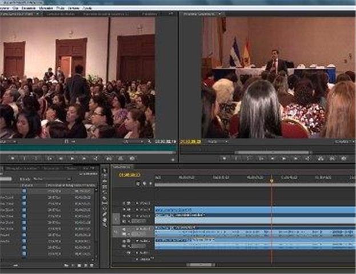356x274 pixels.
Task: Open the Ventana menu
Action: [x=74, y=9]
